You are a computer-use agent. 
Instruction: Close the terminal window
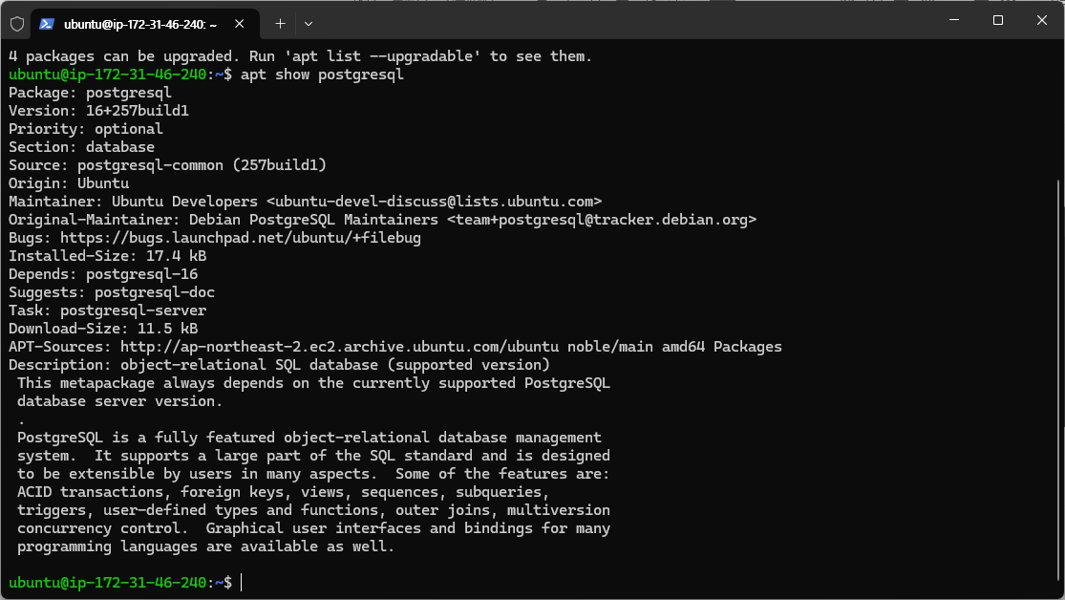pyautogui.click(x=1041, y=20)
